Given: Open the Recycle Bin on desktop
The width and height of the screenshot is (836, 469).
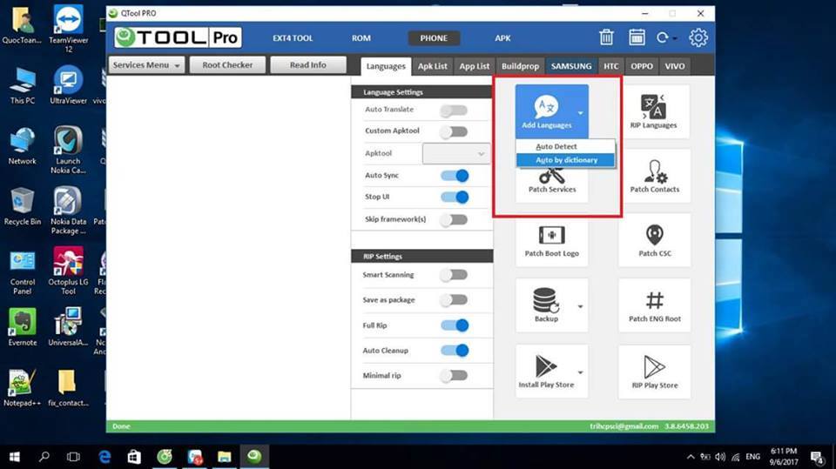Looking at the screenshot, I should [23, 207].
